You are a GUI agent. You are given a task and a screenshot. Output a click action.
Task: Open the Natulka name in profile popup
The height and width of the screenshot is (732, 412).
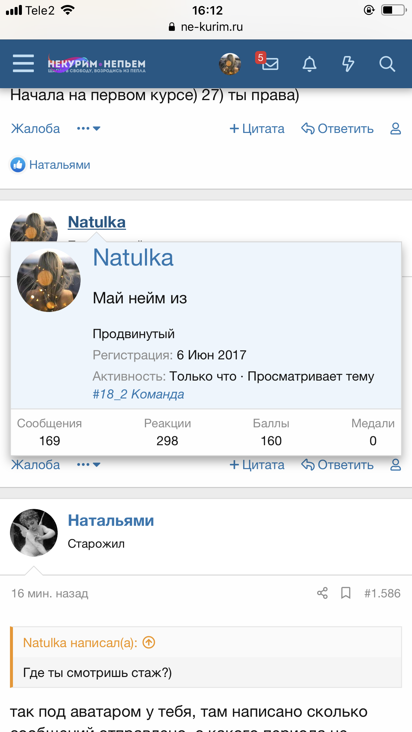(133, 258)
